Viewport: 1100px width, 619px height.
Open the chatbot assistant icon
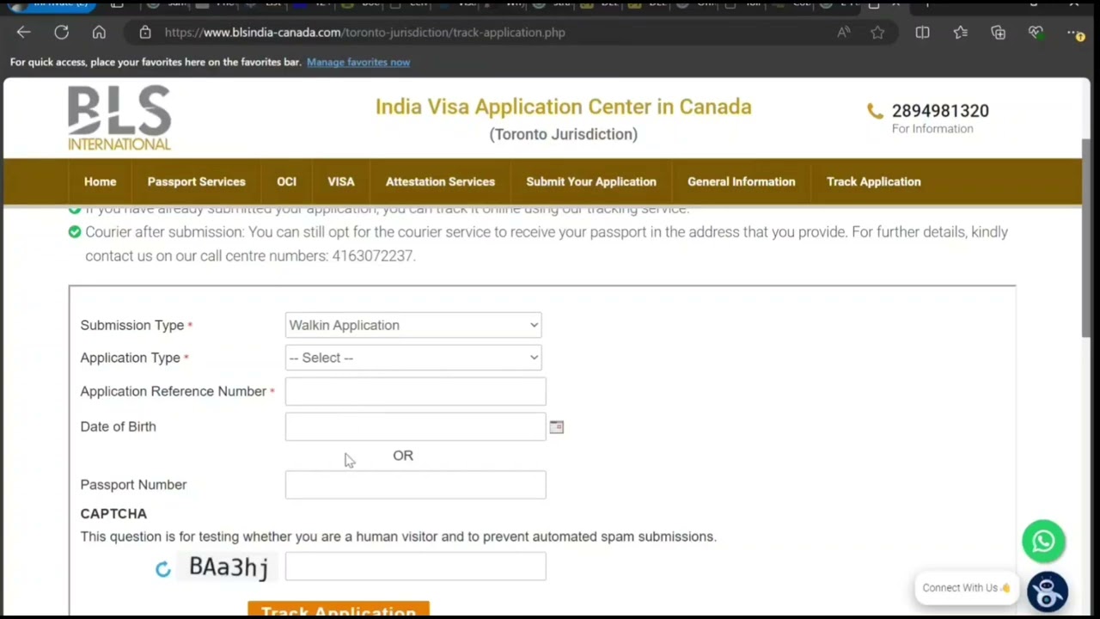(1047, 591)
